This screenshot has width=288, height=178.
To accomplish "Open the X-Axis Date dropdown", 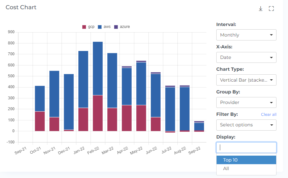I will pos(246,57).
